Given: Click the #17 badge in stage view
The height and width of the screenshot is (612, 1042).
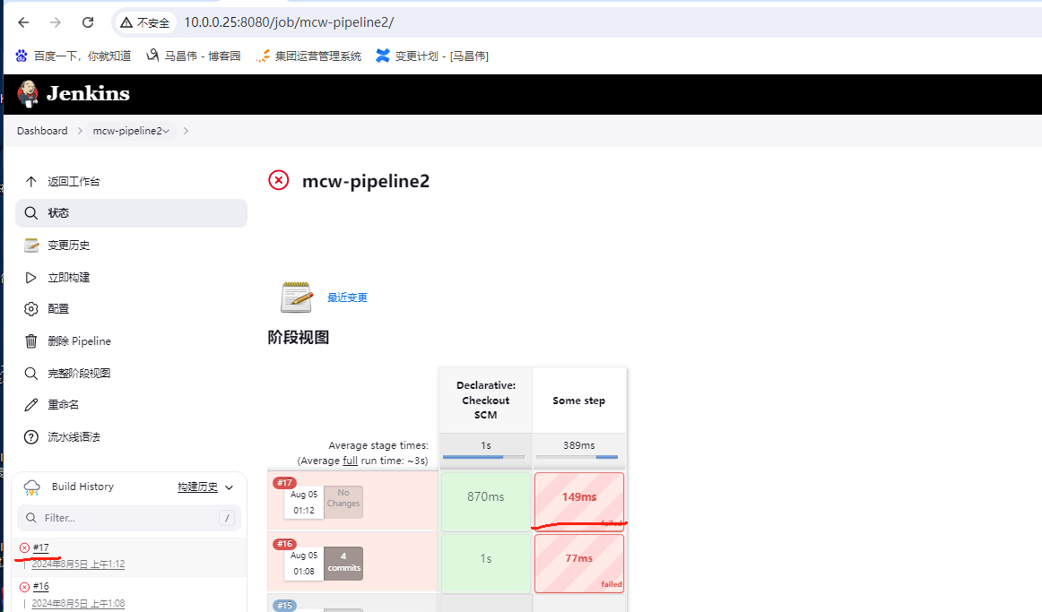Looking at the screenshot, I should coord(284,483).
